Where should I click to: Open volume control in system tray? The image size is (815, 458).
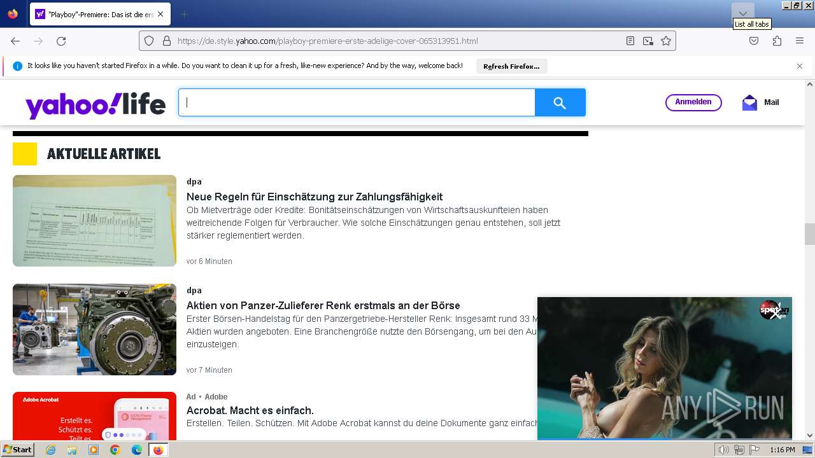[x=724, y=450]
